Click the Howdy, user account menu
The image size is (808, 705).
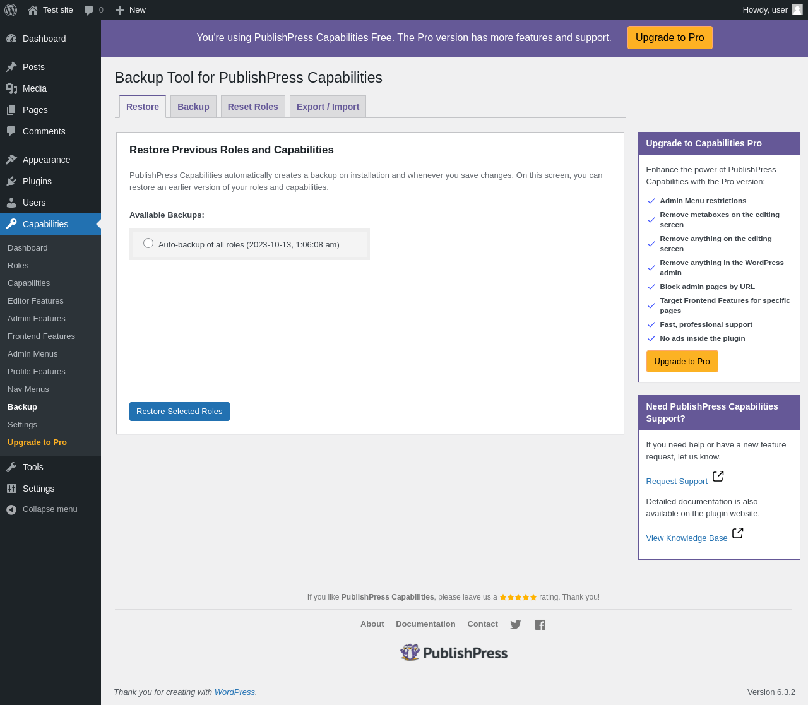pos(772,10)
